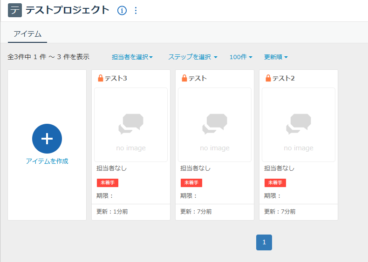Open the 100件 items-per-page dropdown
The width and height of the screenshot is (368, 262).
coord(241,57)
